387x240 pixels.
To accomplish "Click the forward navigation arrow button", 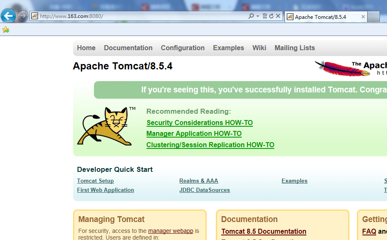I will pyautogui.click(x=23, y=16).
